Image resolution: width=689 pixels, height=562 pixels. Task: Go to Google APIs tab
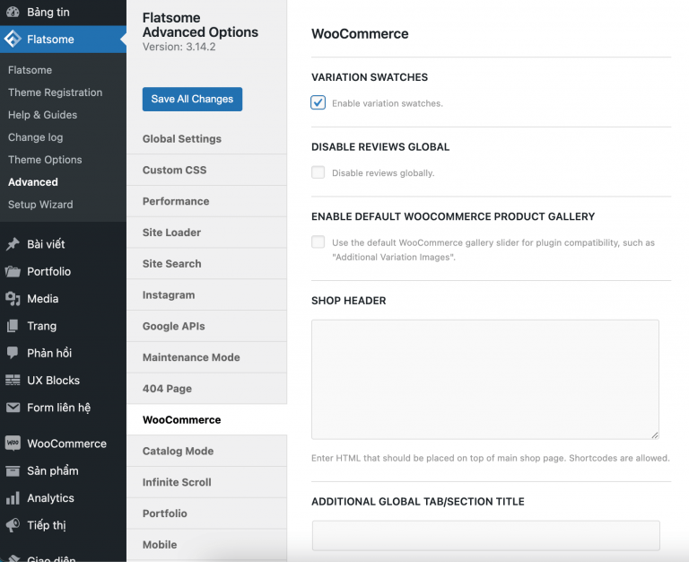pos(206,326)
